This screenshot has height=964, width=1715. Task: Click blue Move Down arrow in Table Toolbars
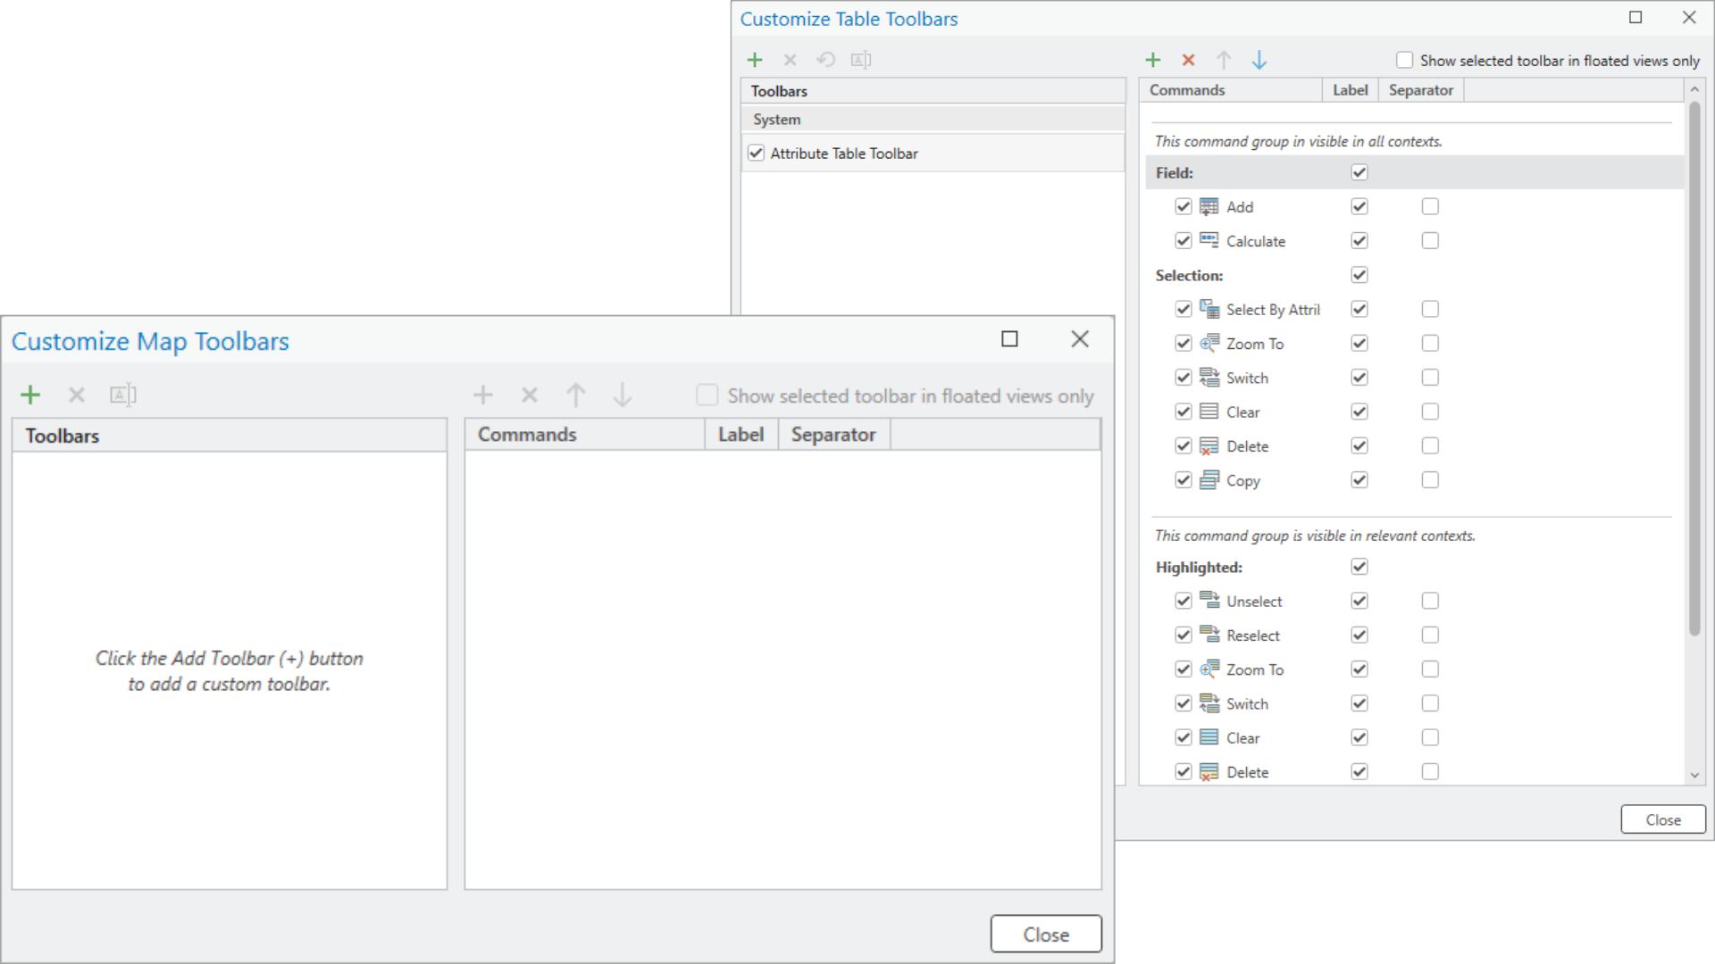point(1259,60)
